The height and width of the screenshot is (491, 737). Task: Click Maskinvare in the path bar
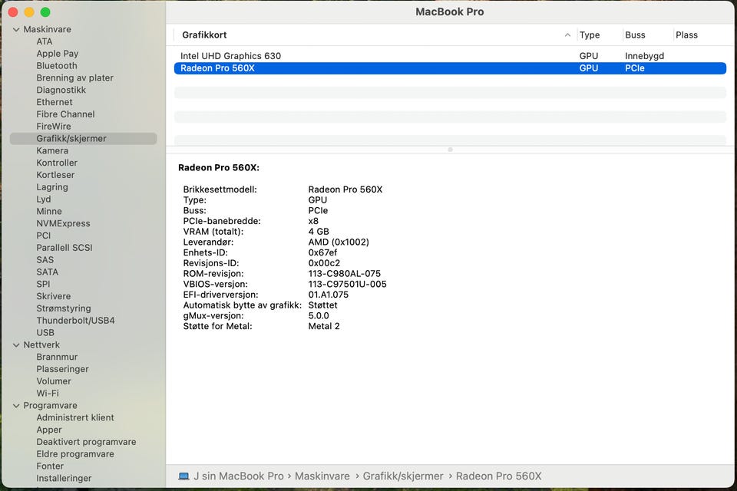click(322, 476)
